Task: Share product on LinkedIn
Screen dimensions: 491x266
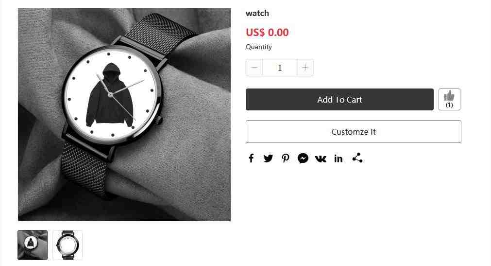Action: point(338,159)
